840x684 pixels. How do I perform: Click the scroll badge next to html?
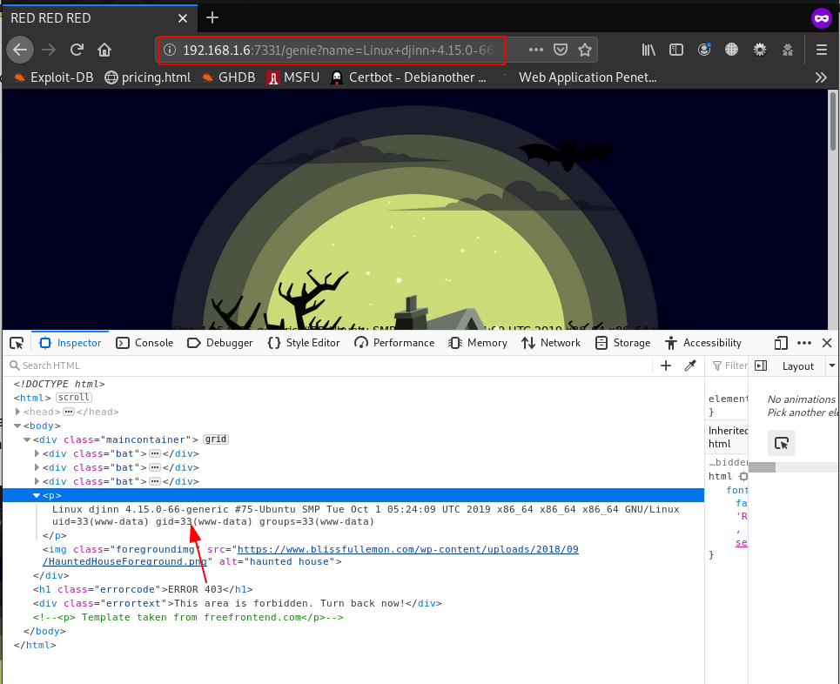74,398
